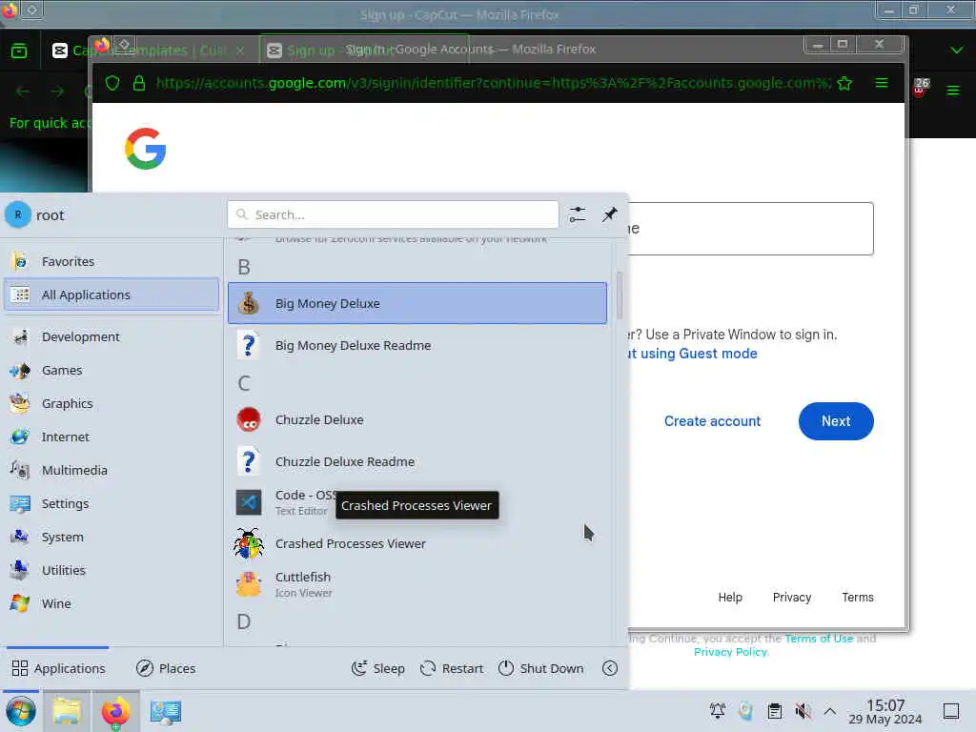Viewport: 976px width, 732px height.
Task: Expand list all tabs chevron
Action: click(x=957, y=50)
